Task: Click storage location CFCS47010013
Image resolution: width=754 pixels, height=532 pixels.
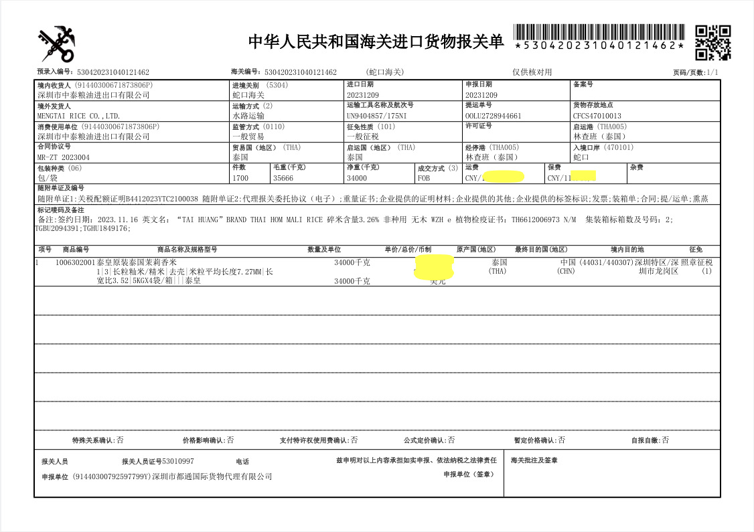Action: tap(597, 116)
